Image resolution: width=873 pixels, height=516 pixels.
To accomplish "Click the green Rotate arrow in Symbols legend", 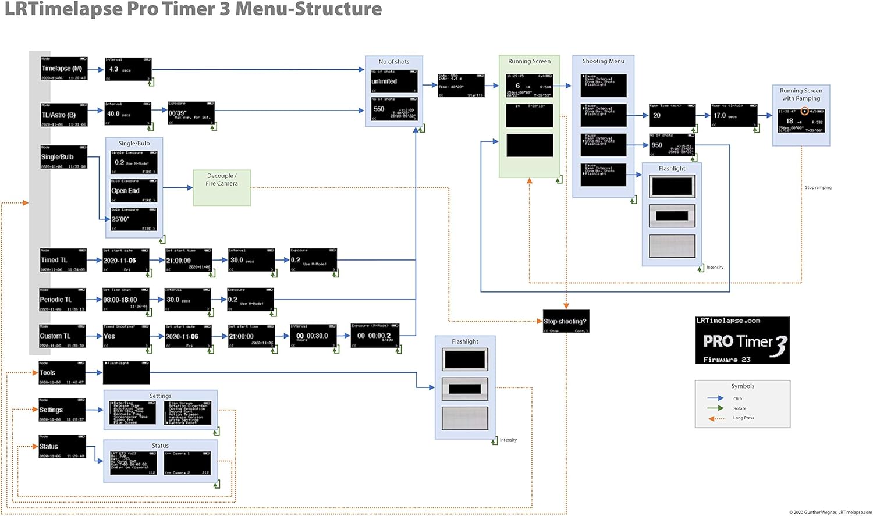I will pos(715,408).
